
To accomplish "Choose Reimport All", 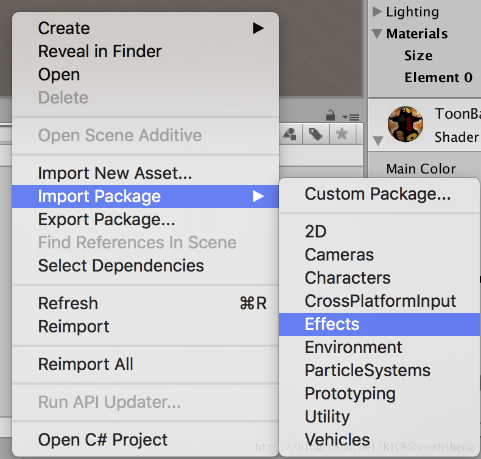I will pyautogui.click(x=85, y=364).
